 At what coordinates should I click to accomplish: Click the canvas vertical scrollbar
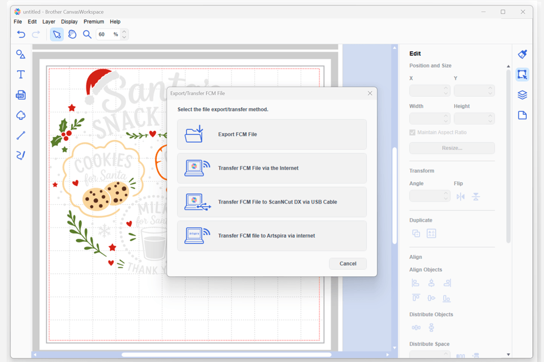[394, 195]
